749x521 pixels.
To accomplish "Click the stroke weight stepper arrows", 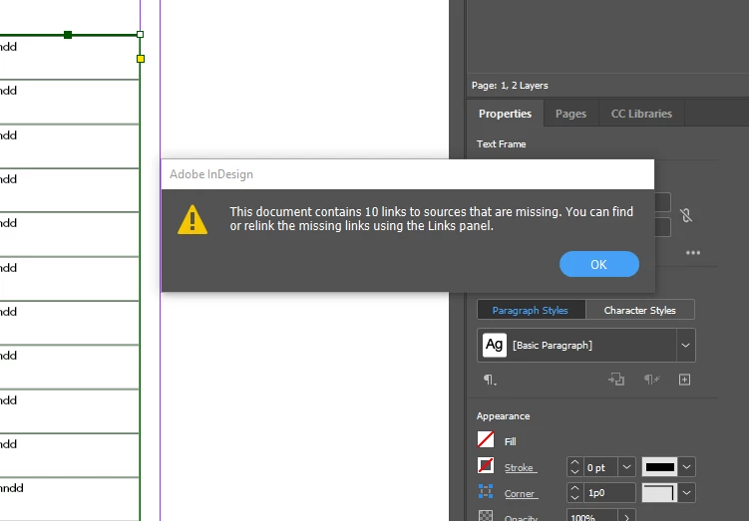I will coord(575,467).
